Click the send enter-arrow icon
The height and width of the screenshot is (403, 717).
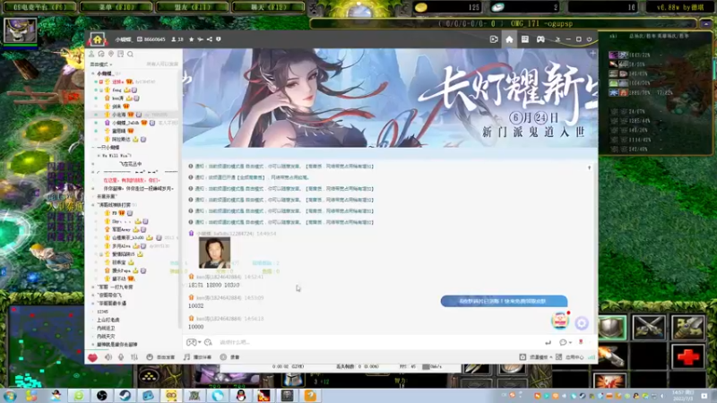point(548,342)
